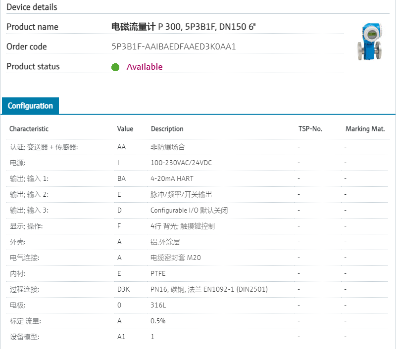
Task: Click the D3K process connection value
Action: coord(123,290)
